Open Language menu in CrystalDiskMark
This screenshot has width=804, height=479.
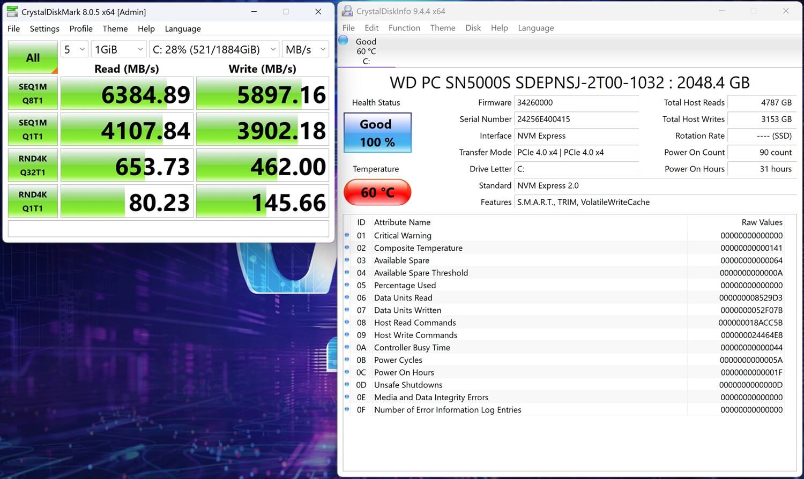click(183, 28)
